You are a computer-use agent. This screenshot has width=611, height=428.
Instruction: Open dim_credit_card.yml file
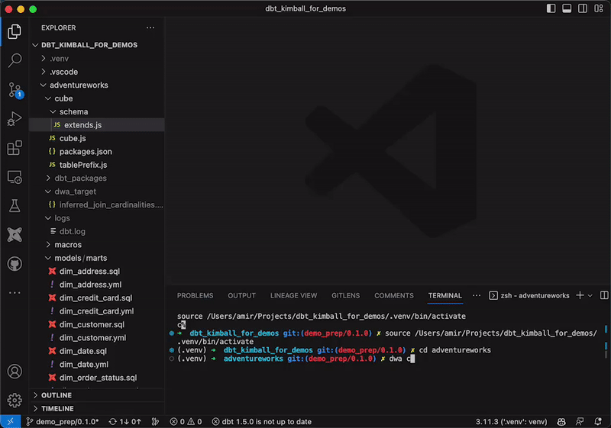(97, 311)
